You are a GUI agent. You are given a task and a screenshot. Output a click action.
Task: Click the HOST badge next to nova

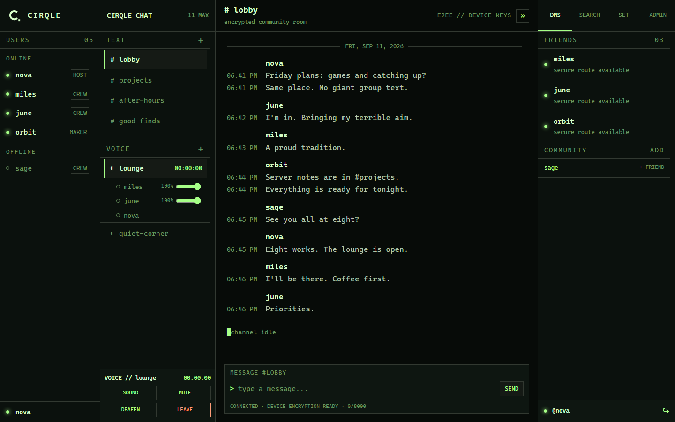click(80, 75)
